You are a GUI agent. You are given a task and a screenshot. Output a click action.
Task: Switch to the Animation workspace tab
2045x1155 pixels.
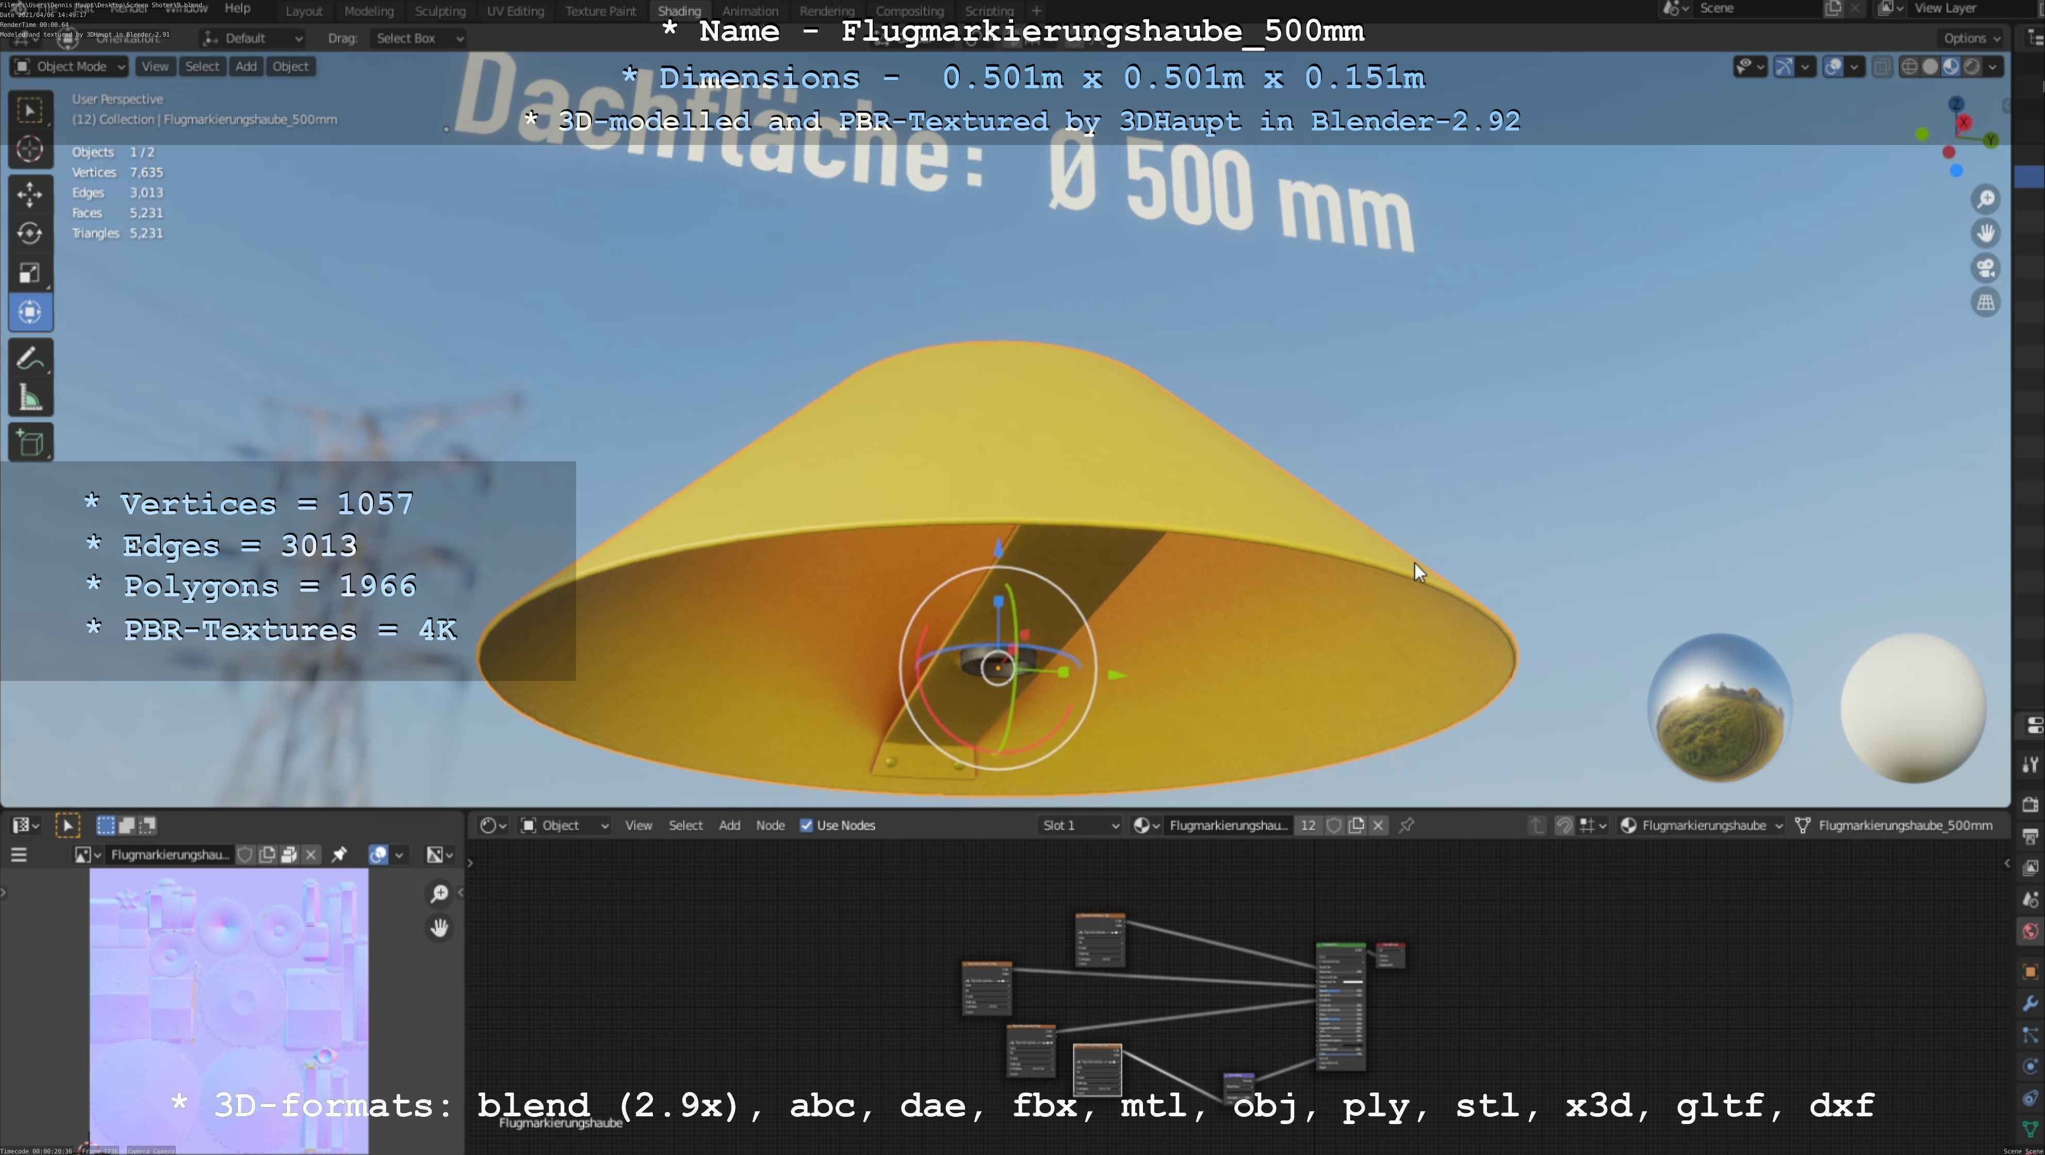coord(750,11)
